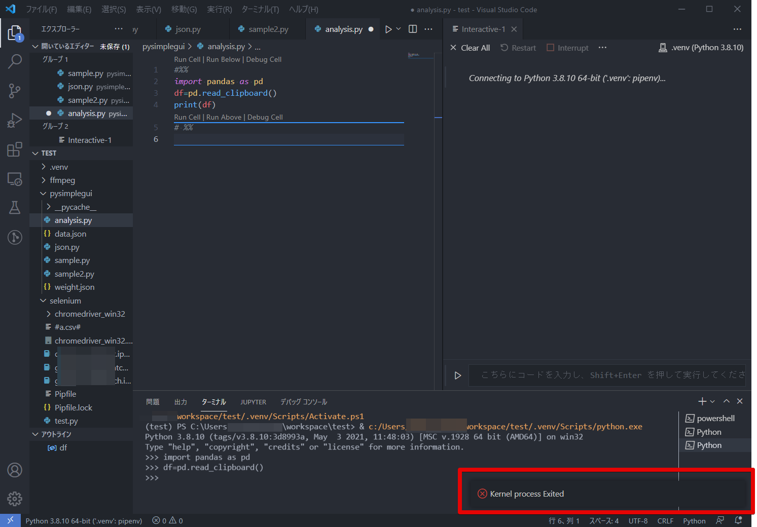The image size is (757, 527).
Task: Click the errors and warnings counter in status bar
Action: (x=167, y=520)
